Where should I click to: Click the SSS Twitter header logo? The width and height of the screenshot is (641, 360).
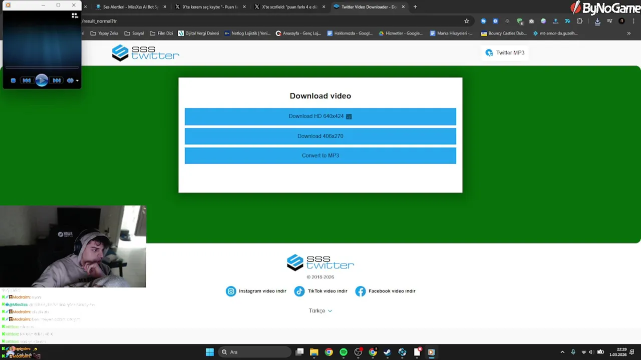click(145, 52)
